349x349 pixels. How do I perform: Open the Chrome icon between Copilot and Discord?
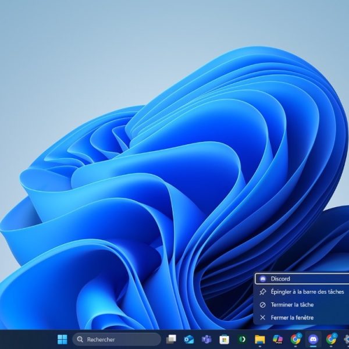click(x=295, y=340)
